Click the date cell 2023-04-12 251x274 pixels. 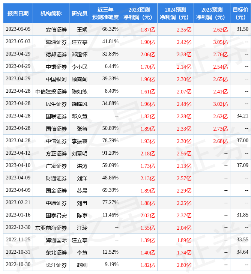tap(18, 153)
